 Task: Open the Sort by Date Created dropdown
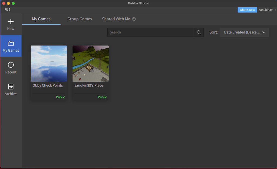click(x=244, y=32)
